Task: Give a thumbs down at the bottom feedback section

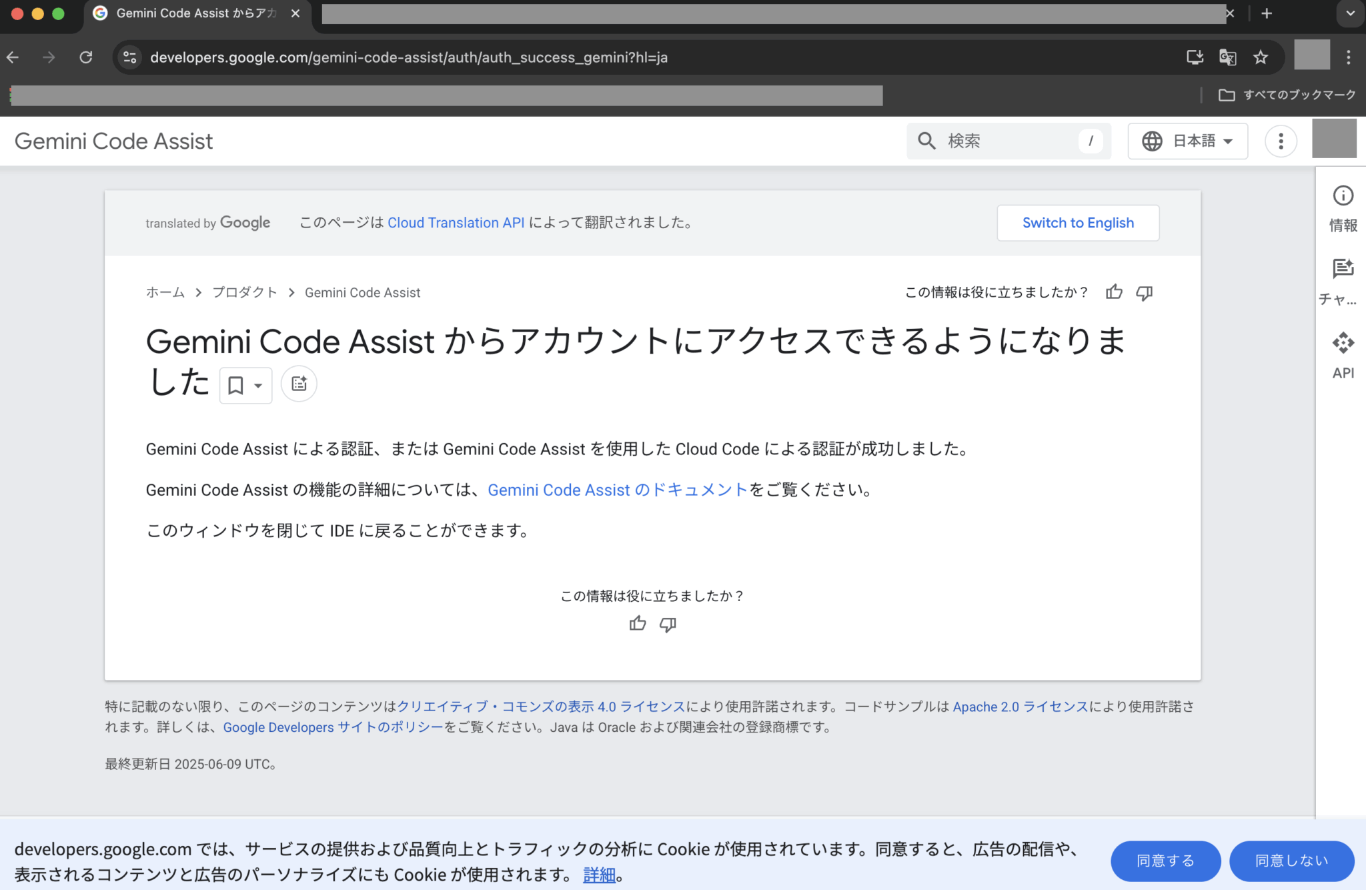Action: [x=668, y=624]
